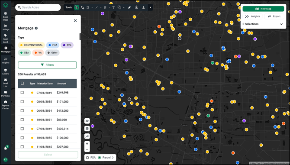Click the New Map button
Image resolution: width=290 pixels, height=165 pixels.
263,9
